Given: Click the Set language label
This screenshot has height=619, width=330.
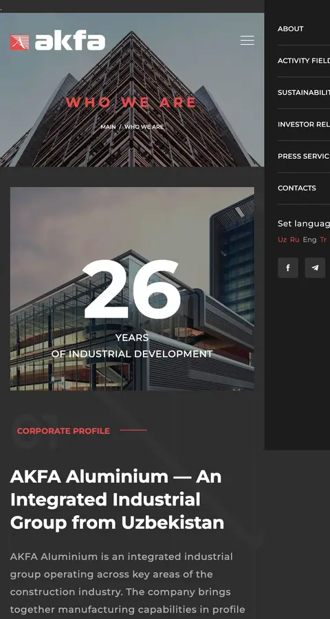Looking at the screenshot, I should point(304,224).
